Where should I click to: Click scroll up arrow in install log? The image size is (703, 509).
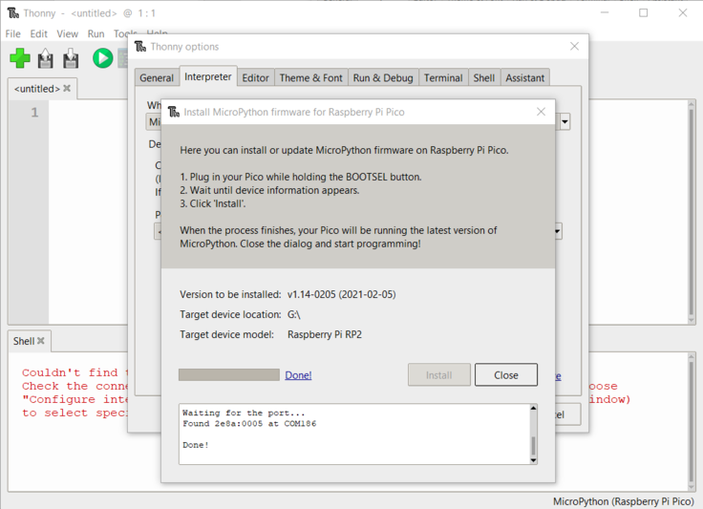[533, 408]
